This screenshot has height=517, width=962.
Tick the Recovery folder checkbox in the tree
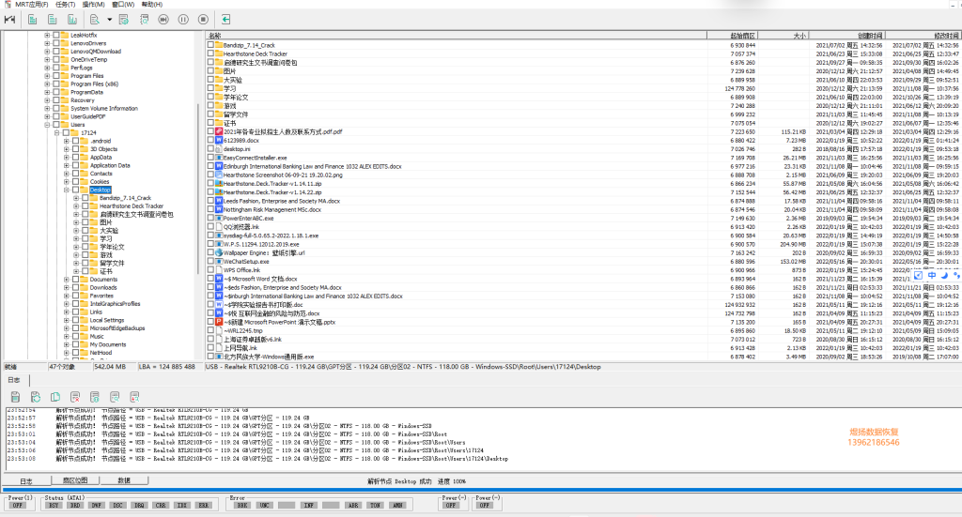(55, 100)
